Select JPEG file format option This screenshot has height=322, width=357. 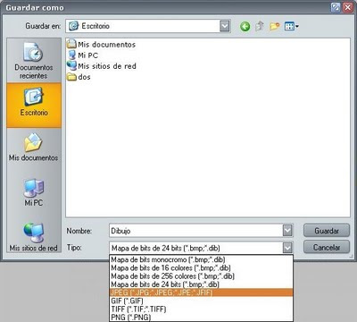(201, 292)
